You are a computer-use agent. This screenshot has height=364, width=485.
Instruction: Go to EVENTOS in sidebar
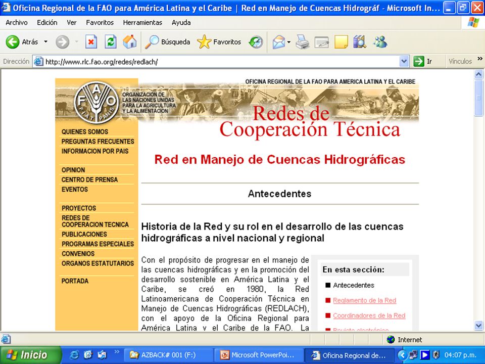click(x=75, y=189)
